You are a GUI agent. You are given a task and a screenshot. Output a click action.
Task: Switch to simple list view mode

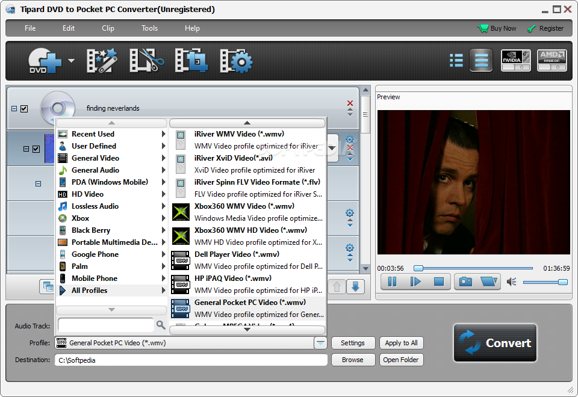click(x=481, y=60)
